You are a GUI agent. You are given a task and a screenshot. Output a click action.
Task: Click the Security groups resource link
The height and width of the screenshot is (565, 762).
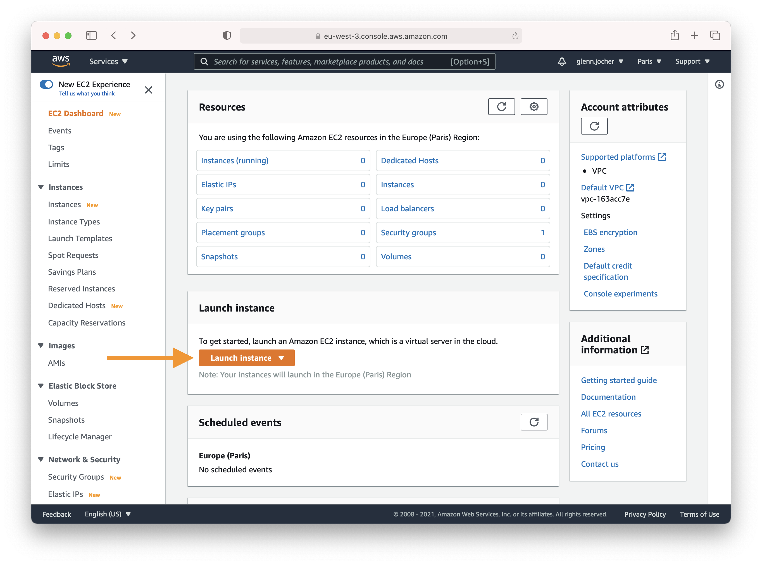click(x=409, y=232)
